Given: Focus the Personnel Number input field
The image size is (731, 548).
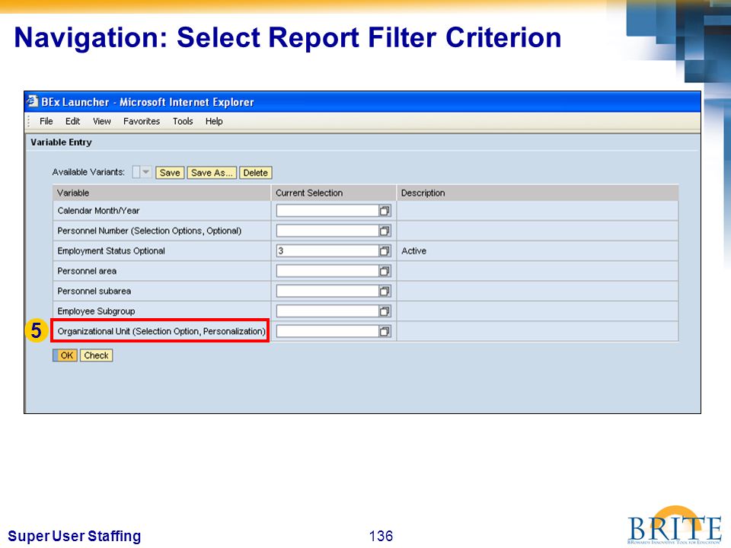Looking at the screenshot, I should pyautogui.click(x=327, y=231).
